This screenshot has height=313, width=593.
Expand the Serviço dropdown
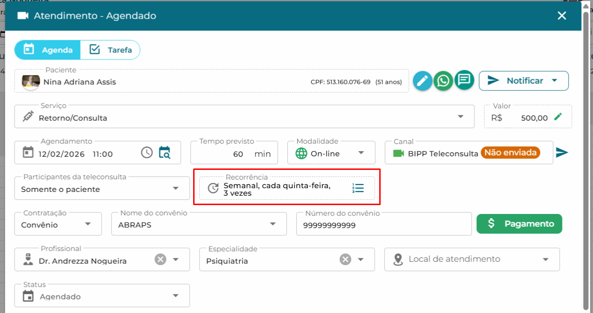tap(460, 117)
